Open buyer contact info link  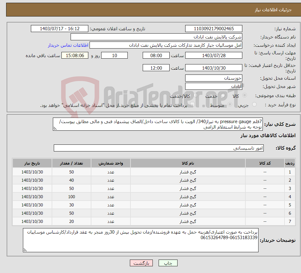68,45
